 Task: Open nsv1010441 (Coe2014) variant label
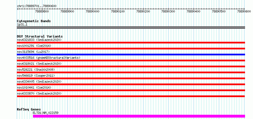(x=34, y=87)
